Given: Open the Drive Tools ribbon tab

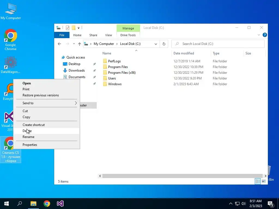Looking at the screenshot, I should (x=128, y=35).
